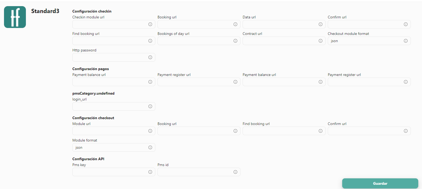Screen dimensions: 422x189
Task: Focus the Find booking url field under checkin
Action: (114, 41)
